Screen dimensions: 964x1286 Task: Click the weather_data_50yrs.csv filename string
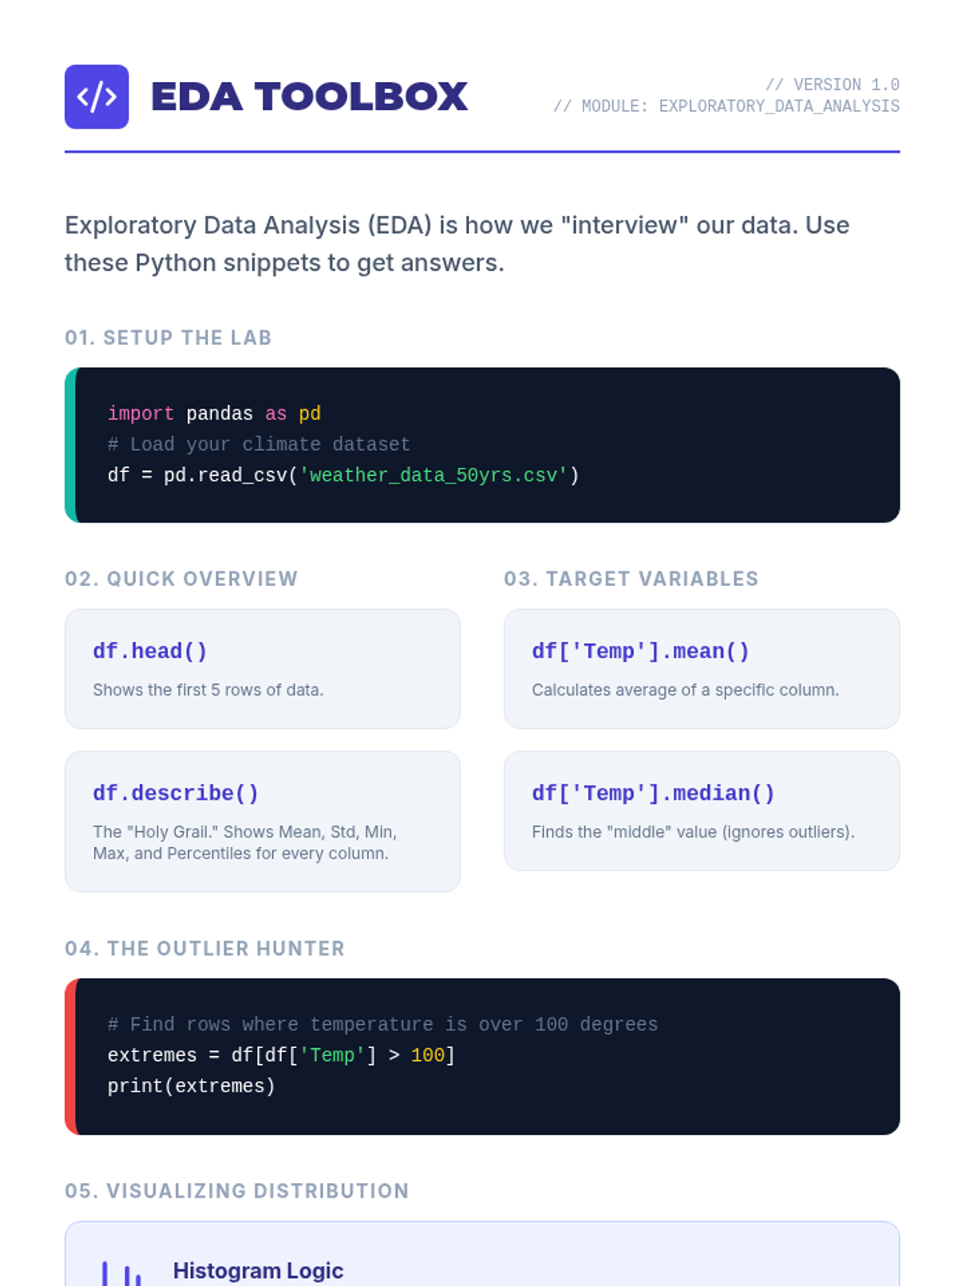tap(433, 475)
